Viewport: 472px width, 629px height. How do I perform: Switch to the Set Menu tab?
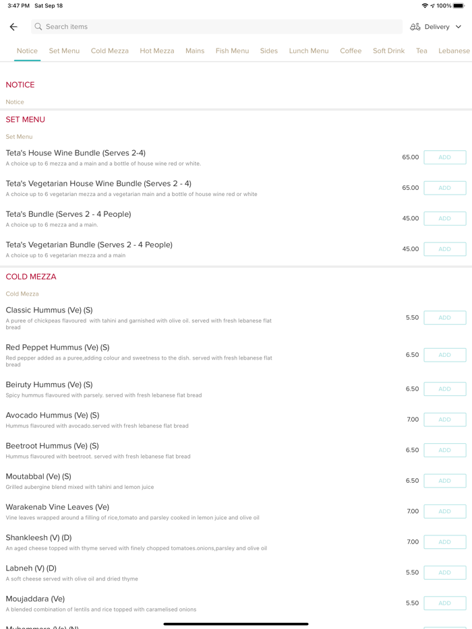click(x=64, y=51)
